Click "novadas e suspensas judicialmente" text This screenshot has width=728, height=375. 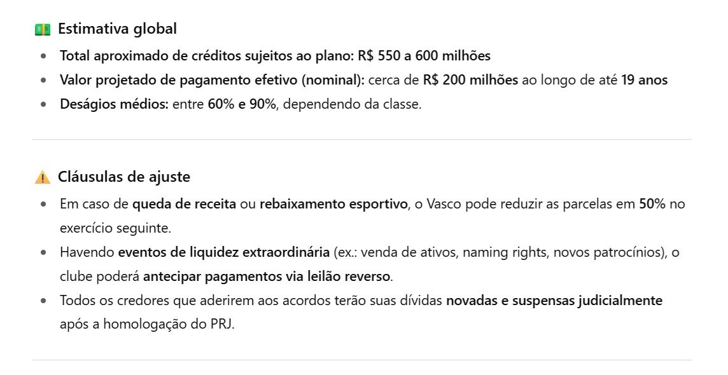(x=554, y=300)
